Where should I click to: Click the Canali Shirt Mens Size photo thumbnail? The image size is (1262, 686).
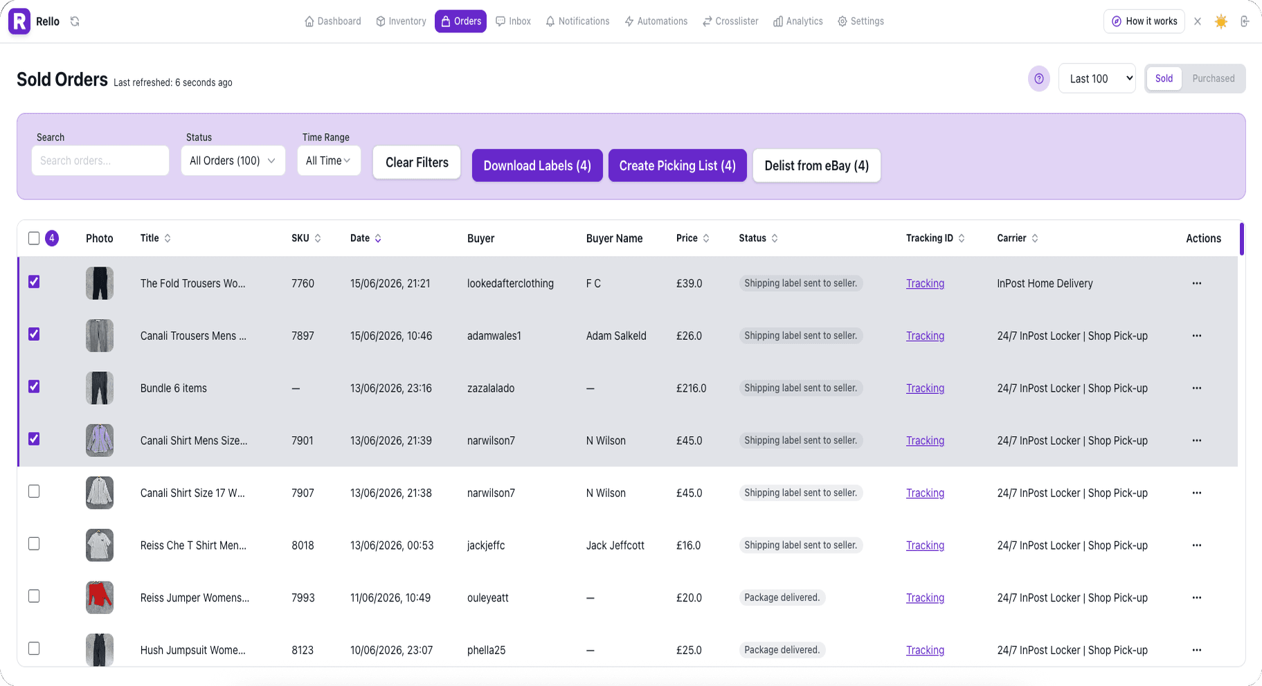tap(100, 440)
